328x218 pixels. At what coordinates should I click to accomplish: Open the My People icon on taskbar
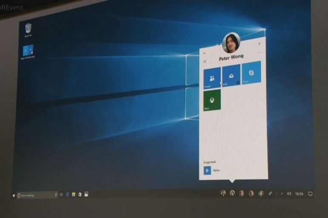coord(270,193)
